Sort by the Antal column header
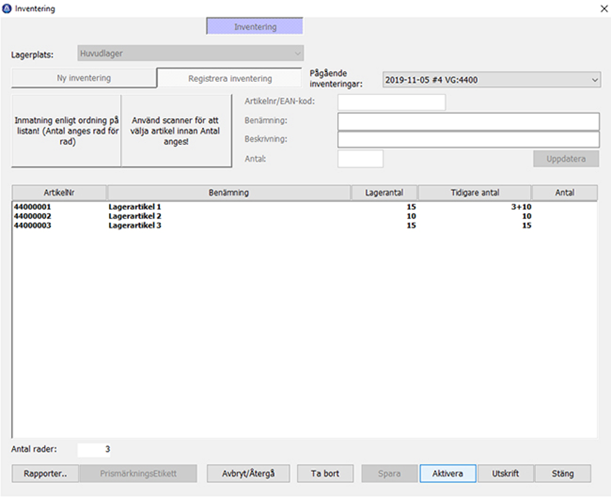 (565, 192)
